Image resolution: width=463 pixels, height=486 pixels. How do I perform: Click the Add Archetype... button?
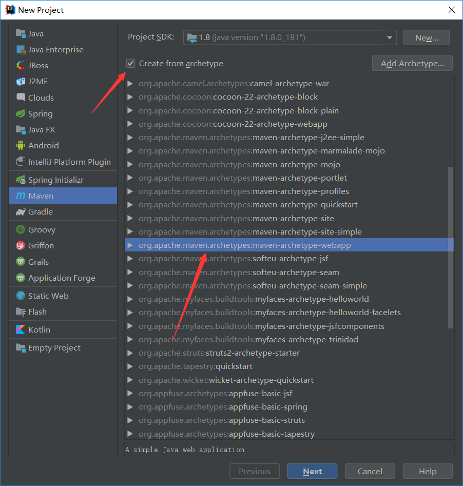click(x=412, y=63)
